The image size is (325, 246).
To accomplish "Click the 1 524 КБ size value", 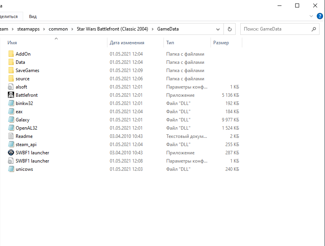I will click(230, 128).
